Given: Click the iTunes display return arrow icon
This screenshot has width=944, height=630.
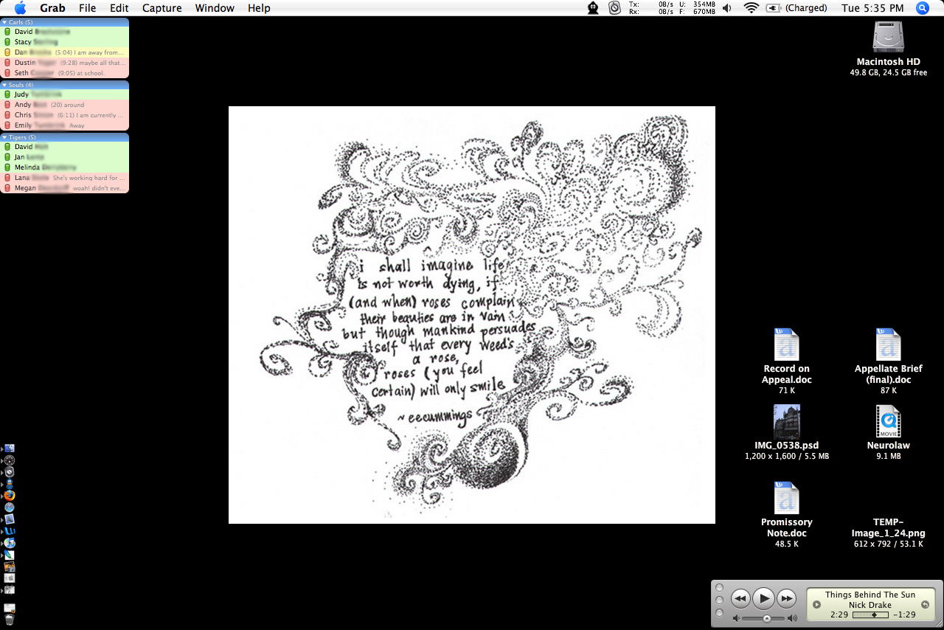Looking at the screenshot, I should point(925,605).
